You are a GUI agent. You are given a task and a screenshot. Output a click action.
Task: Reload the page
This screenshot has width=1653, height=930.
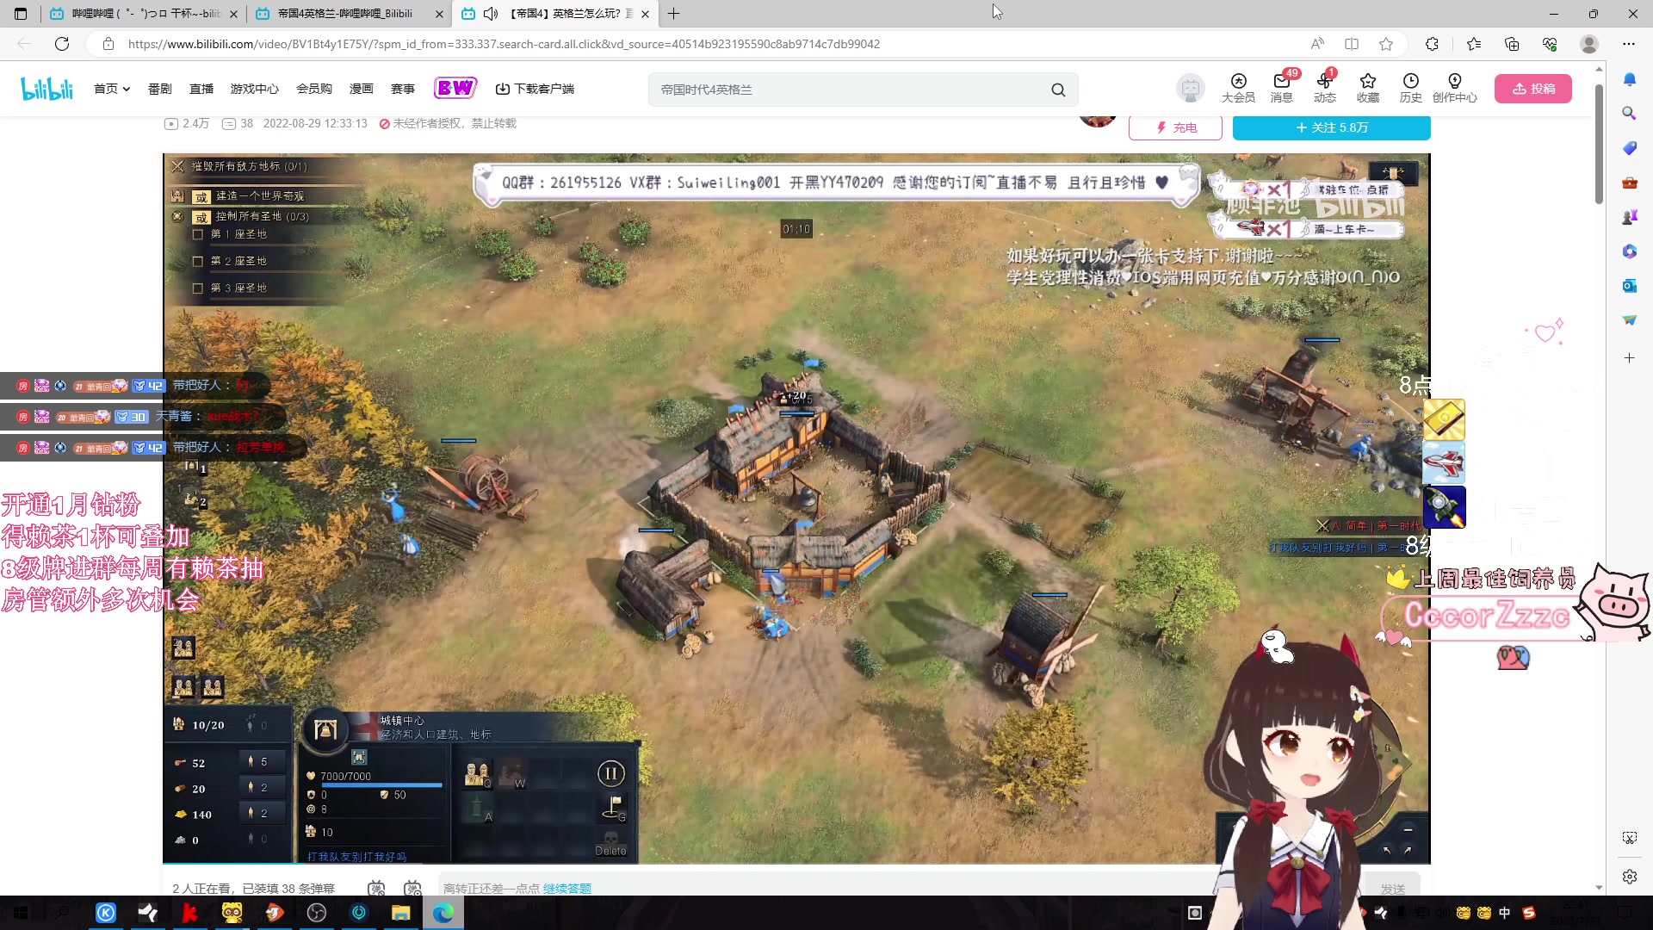point(62,44)
